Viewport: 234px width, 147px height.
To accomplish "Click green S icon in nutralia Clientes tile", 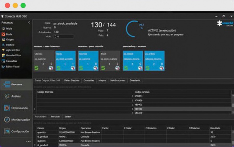I will tap(81, 68).
